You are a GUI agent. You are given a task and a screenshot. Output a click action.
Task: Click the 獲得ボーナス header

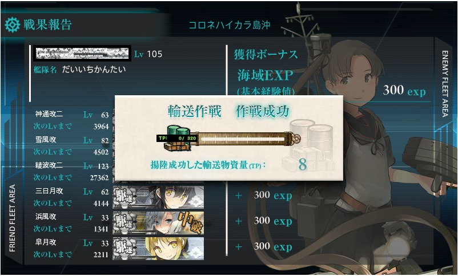pos(266,55)
